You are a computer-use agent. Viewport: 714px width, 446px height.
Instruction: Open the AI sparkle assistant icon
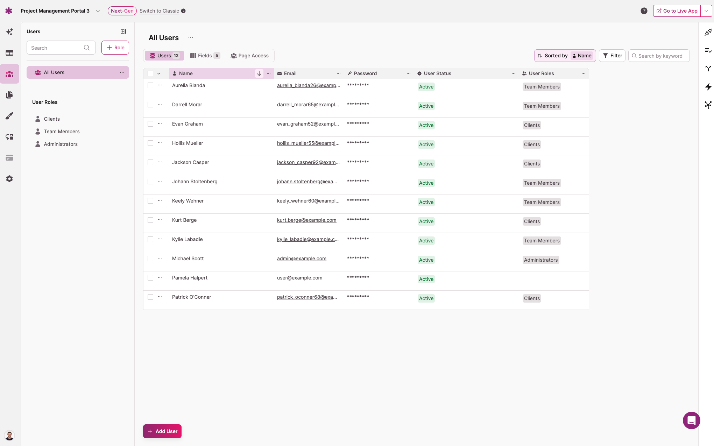coord(9,32)
